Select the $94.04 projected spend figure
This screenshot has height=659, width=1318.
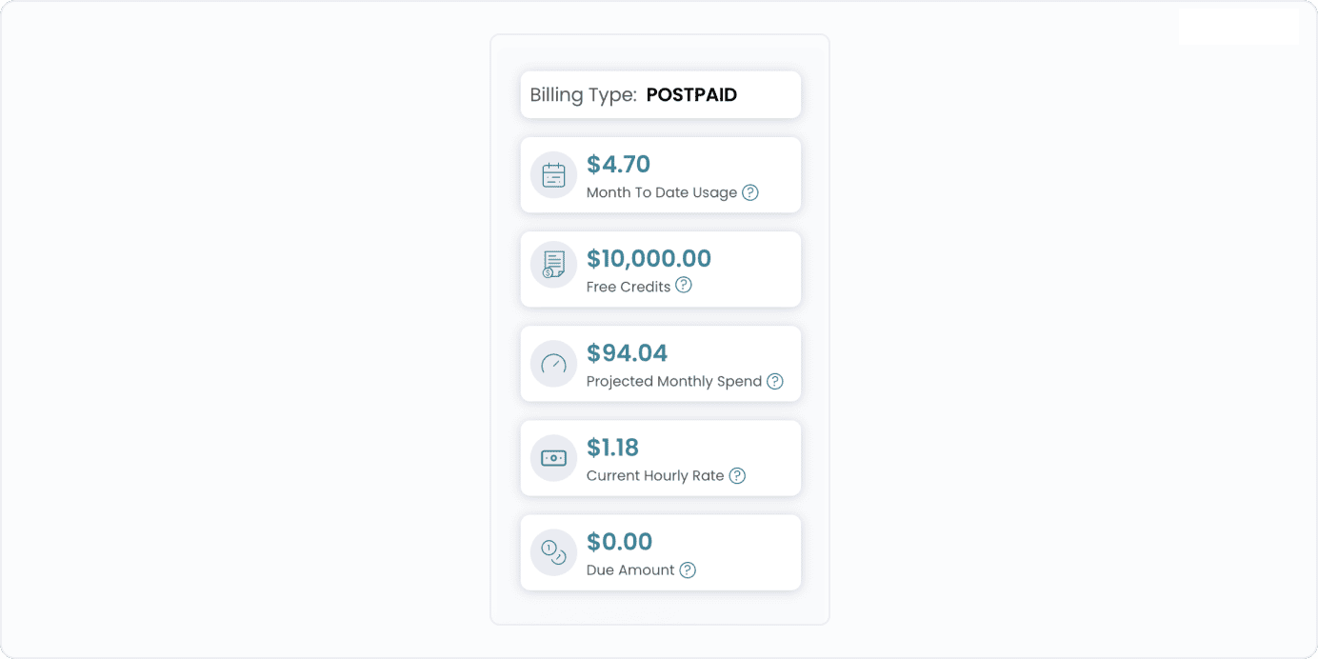(628, 352)
